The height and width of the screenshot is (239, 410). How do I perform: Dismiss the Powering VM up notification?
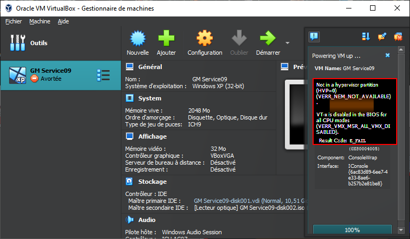point(388,55)
